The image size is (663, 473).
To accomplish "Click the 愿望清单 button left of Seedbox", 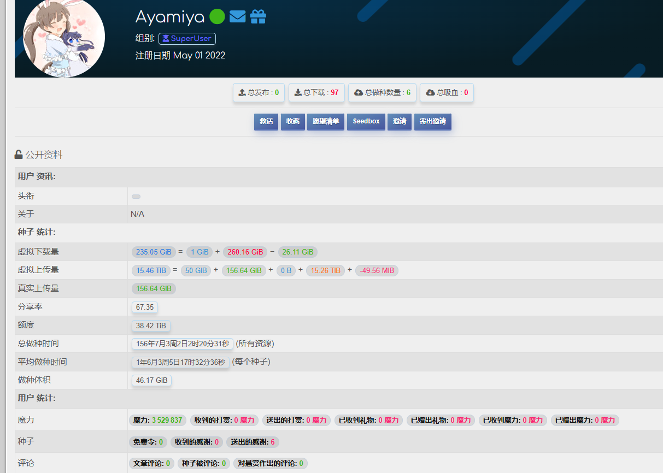I will pos(325,121).
